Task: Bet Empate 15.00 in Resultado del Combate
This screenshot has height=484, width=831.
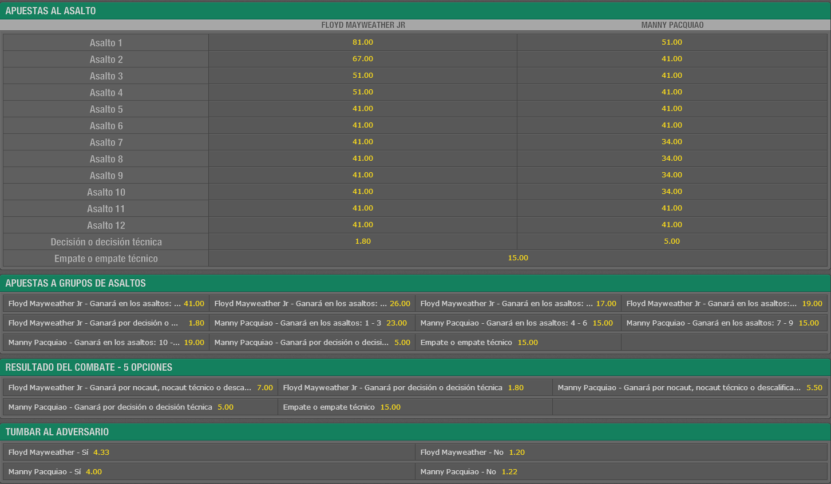Action: pyautogui.click(x=415, y=407)
